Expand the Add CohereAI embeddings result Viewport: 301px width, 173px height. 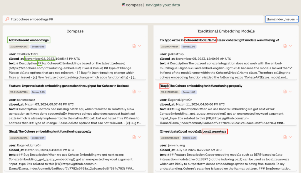coord(140,46)
